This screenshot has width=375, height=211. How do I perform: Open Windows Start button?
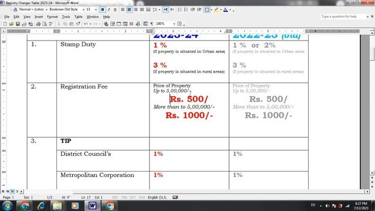tap(7, 206)
